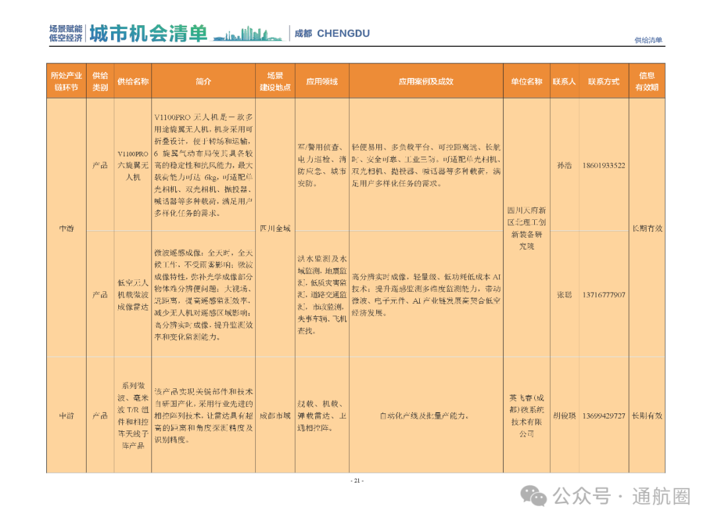Viewport: 714px width, 525px height.
Task: Click contact name 孙浩
Action: (x=564, y=165)
